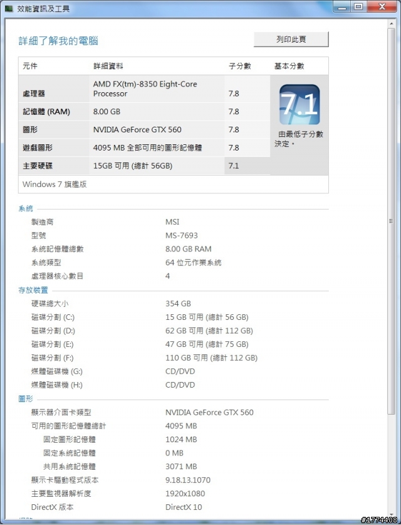Click the 64 位元作業系統 value
Viewport: 401px width, 525px height.
(194, 262)
